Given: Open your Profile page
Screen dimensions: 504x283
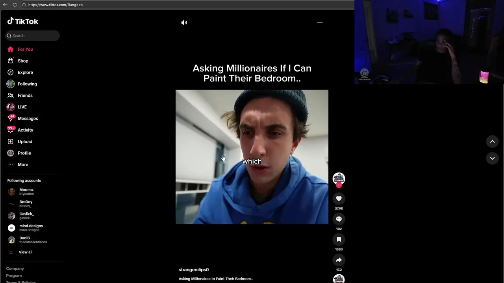Looking at the screenshot, I should pyautogui.click(x=24, y=153).
